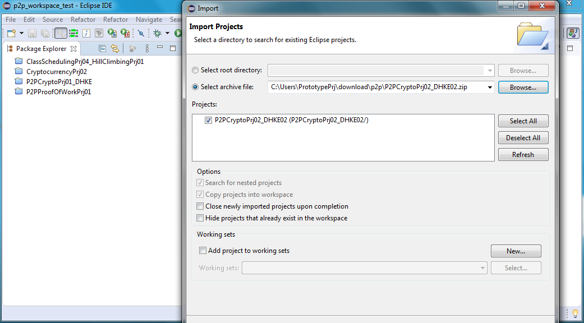
Task: Click the light bulb tip icon in the status bar
Action: [575, 313]
